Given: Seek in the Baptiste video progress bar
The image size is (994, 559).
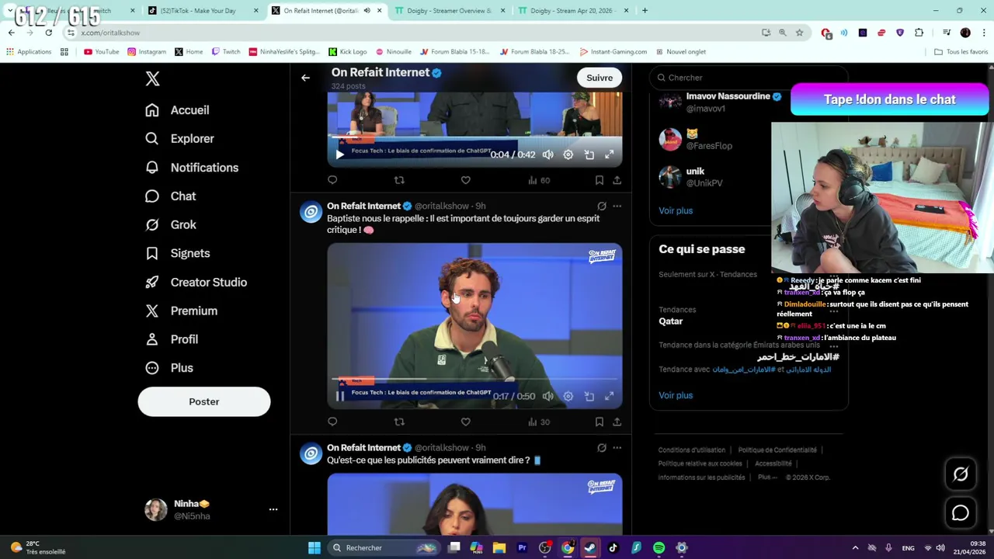Looking at the screenshot, I should pos(474,380).
